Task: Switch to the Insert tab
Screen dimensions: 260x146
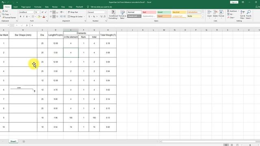Action: pos(15,7)
